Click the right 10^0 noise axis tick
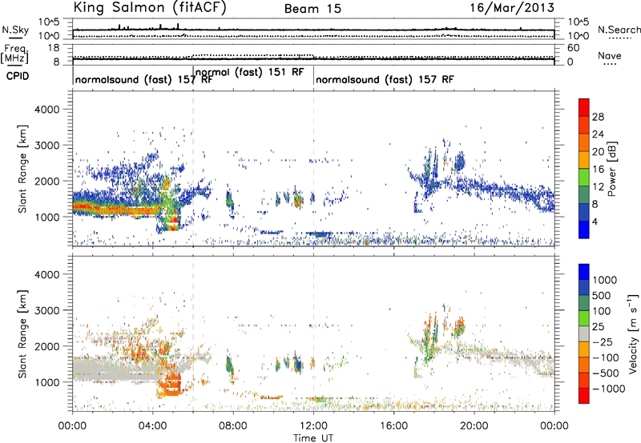Screen dimensions: 641x443 [x=579, y=36]
